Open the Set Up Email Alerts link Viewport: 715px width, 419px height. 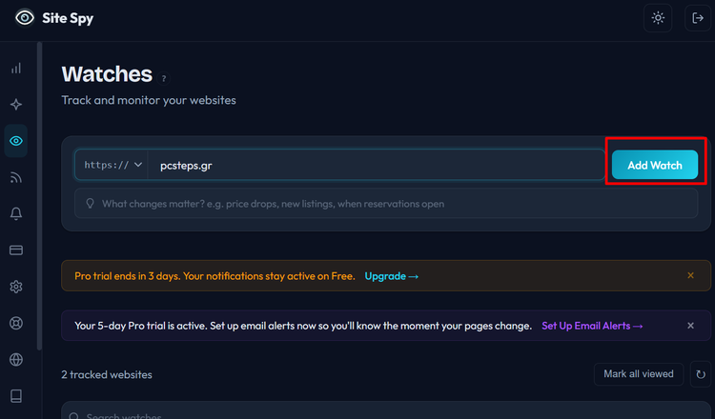coord(592,326)
